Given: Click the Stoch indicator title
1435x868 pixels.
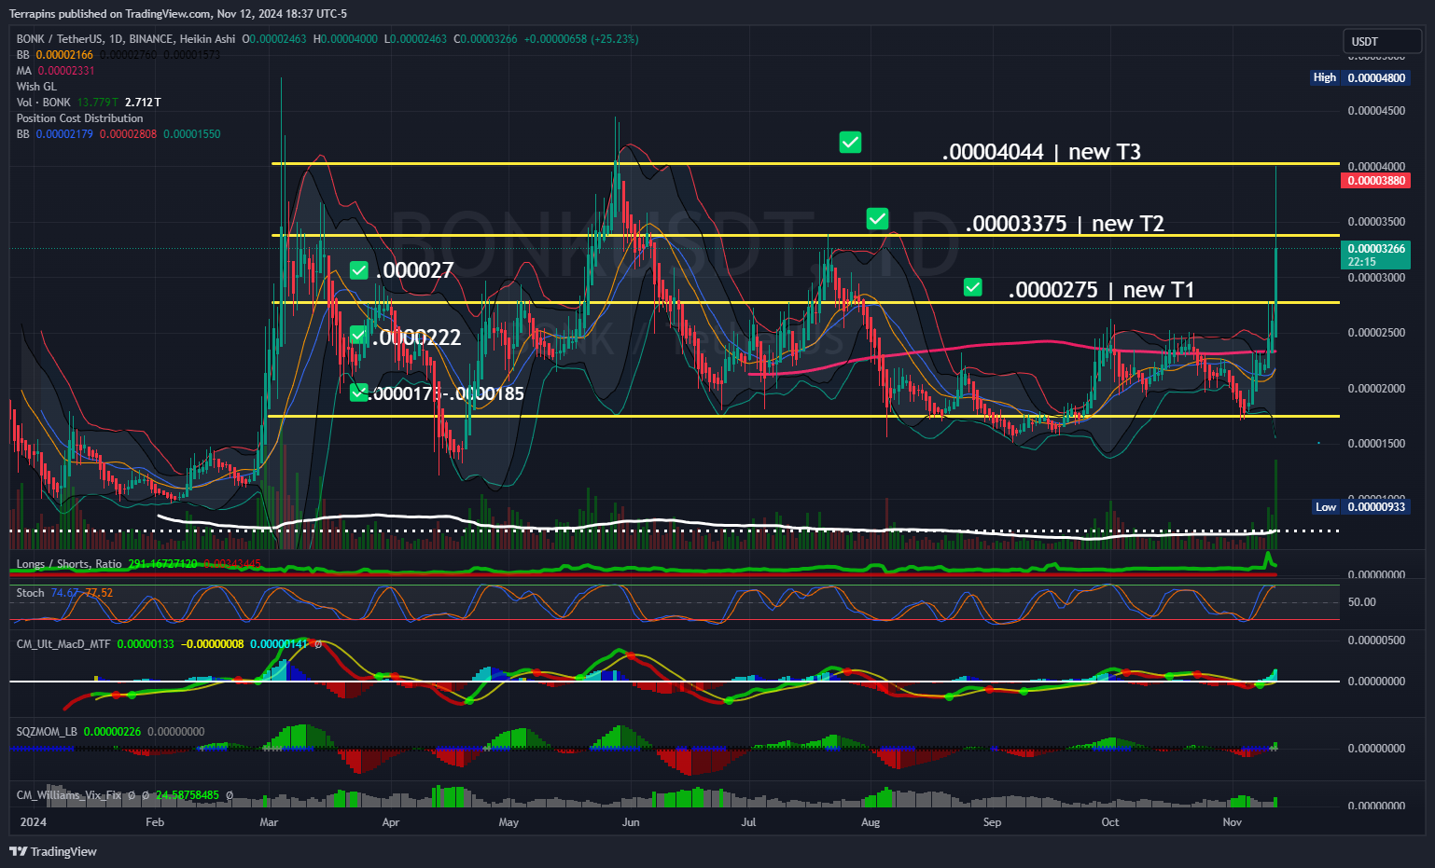Looking at the screenshot, I should point(31,593).
